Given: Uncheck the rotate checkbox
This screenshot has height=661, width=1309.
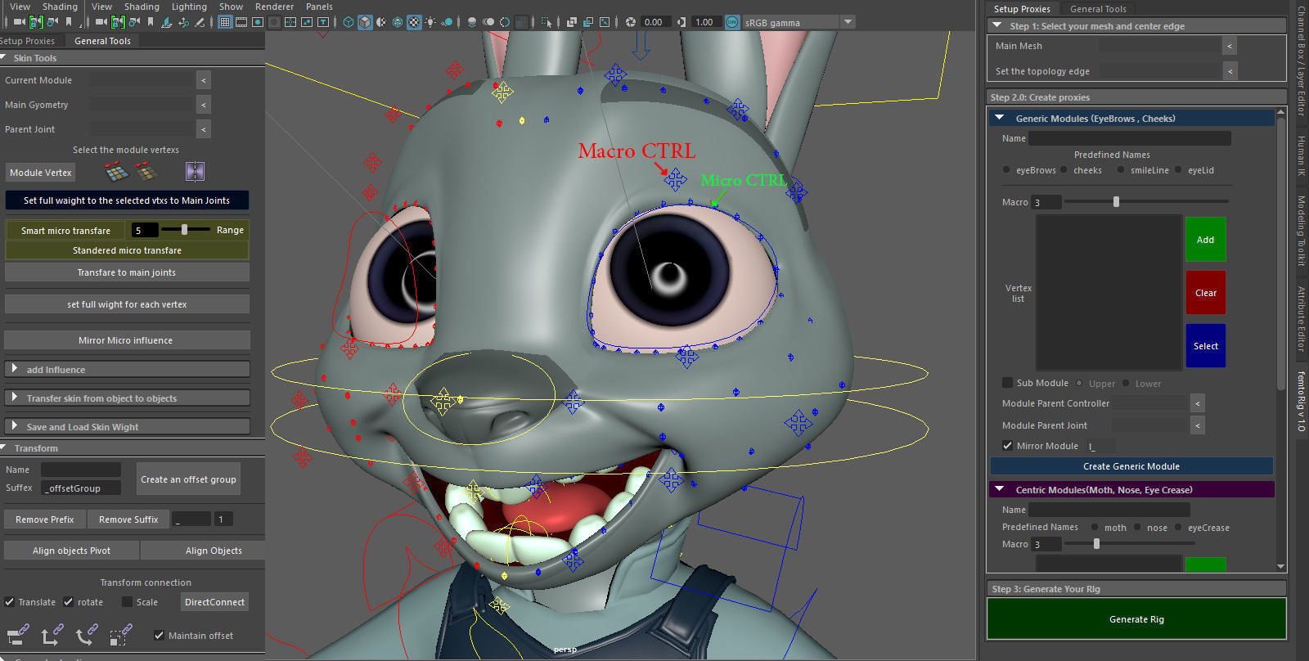Looking at the screenshot, I should [68, 602].
